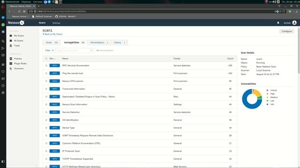Click the search magnifier in vulnerabilities search
The image size is (300, 168).
[92, 50]
